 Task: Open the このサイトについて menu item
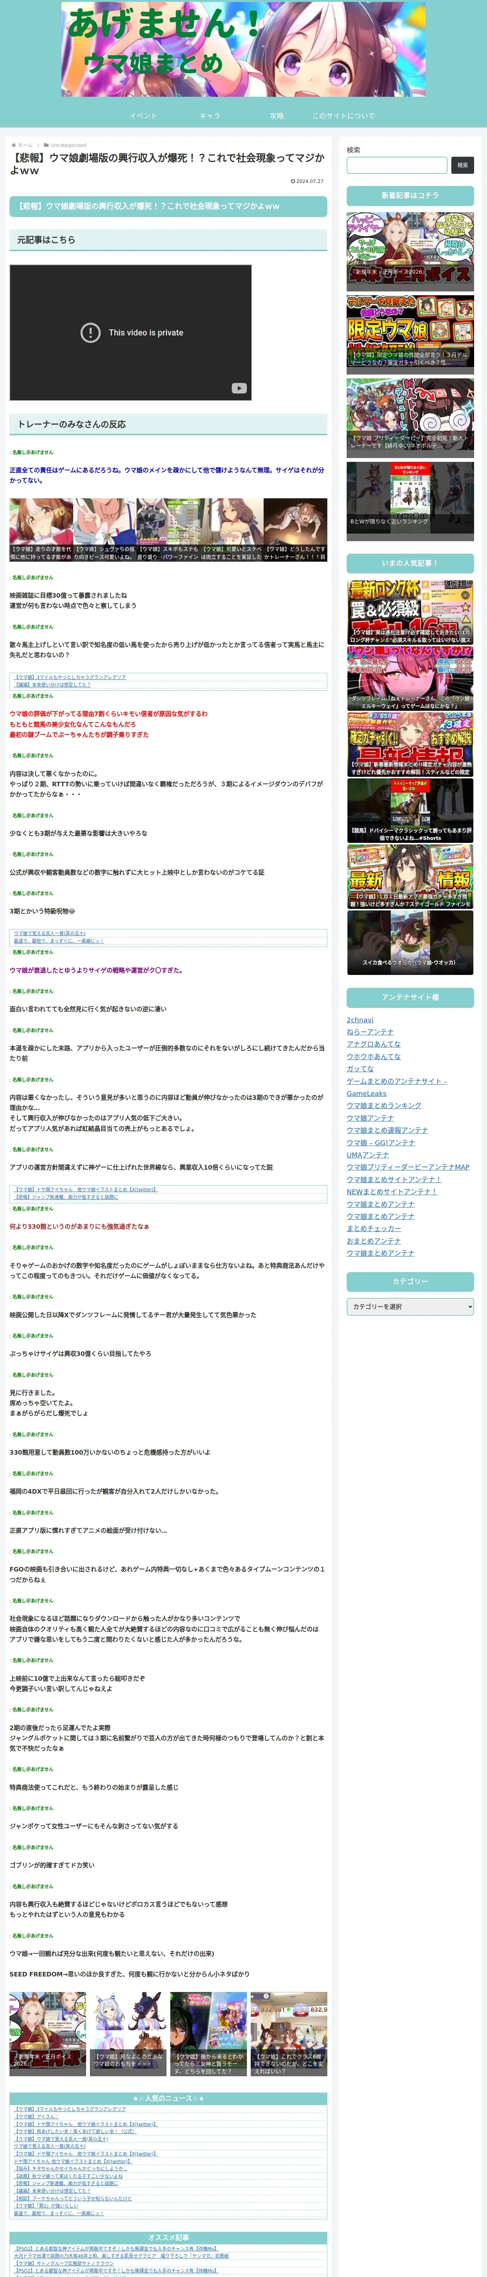343,116
